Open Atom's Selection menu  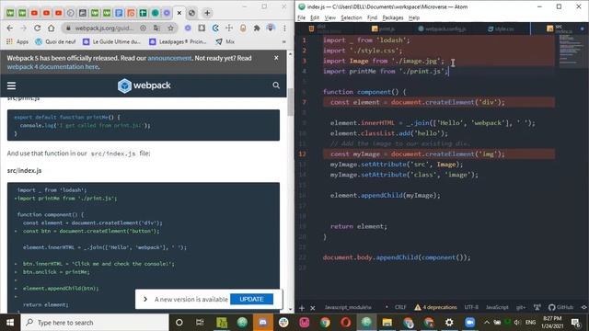click(x=352, y=17)
